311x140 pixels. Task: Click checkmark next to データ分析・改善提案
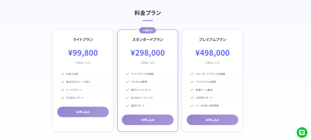[192, 106]
